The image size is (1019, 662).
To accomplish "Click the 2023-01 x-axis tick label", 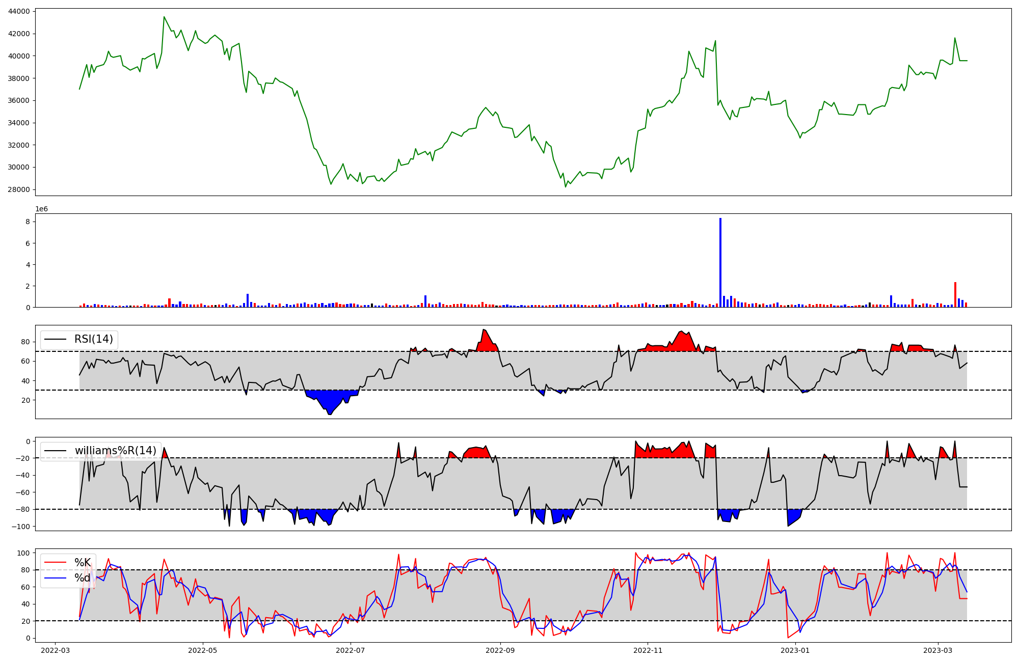I will point(795,650).
